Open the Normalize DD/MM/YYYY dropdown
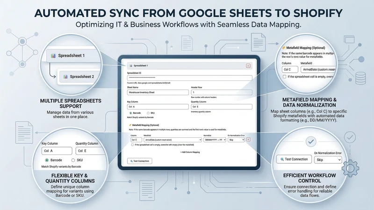Viewport: 374px width, 210px height. [215, 140]
